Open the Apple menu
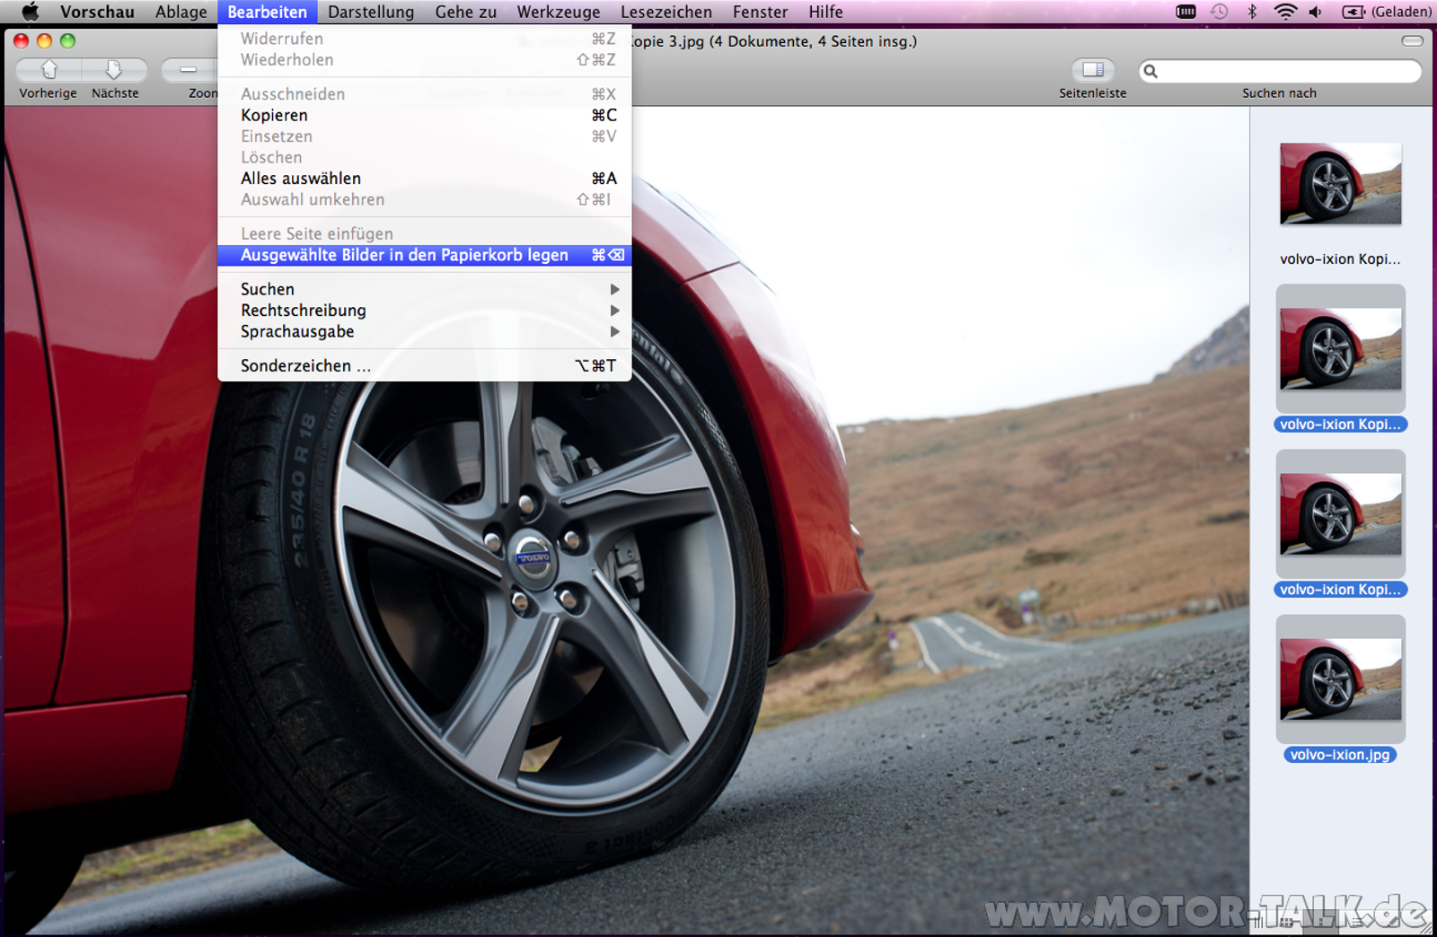Image resolution: width=1437 pixels, height=937 pixels. click(x=30, y=12)
